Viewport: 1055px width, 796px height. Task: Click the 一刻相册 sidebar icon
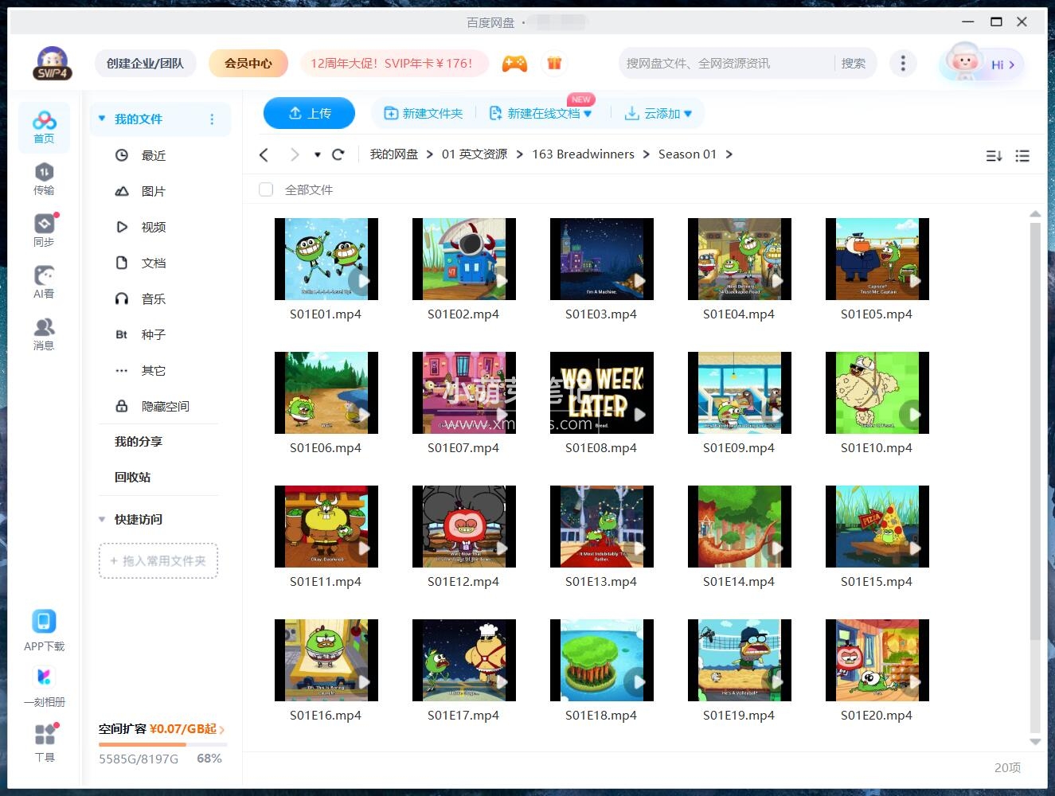pyautogui.click(x=44, y=685)
